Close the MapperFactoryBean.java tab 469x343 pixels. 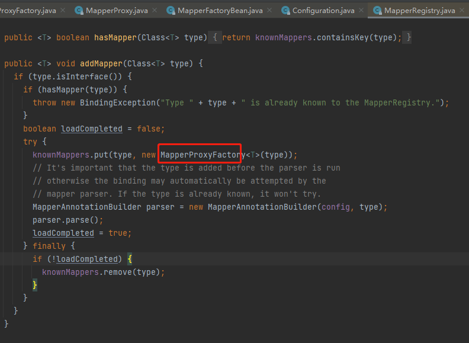click(269, 11)
